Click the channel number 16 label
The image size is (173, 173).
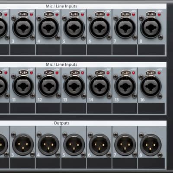pos(142,99)
